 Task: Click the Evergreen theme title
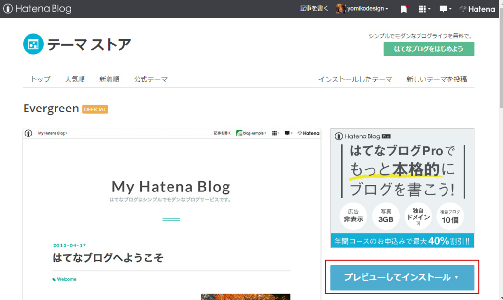click(x=51, y=109)
